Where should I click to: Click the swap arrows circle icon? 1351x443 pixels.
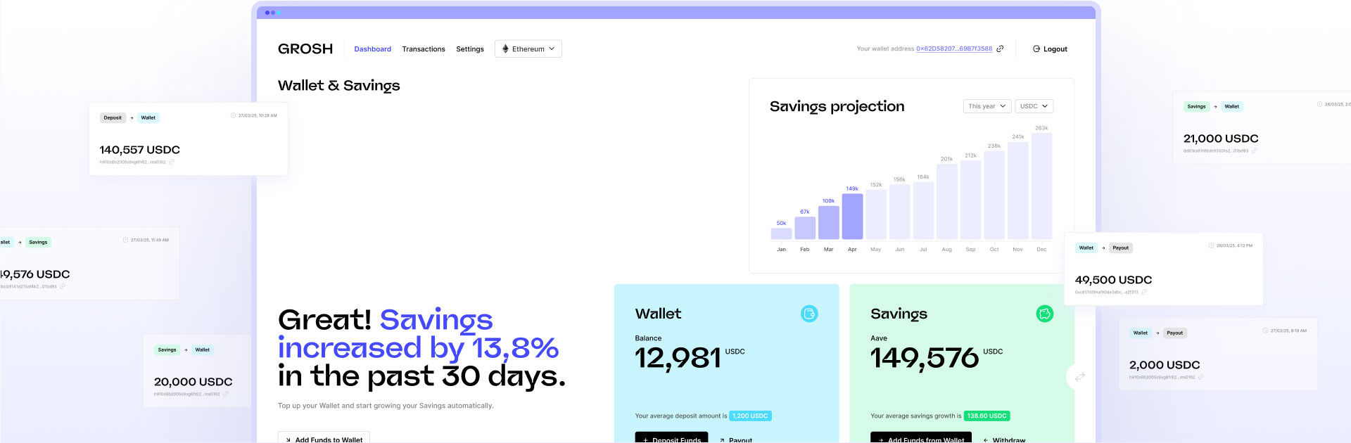(1079, 377)
